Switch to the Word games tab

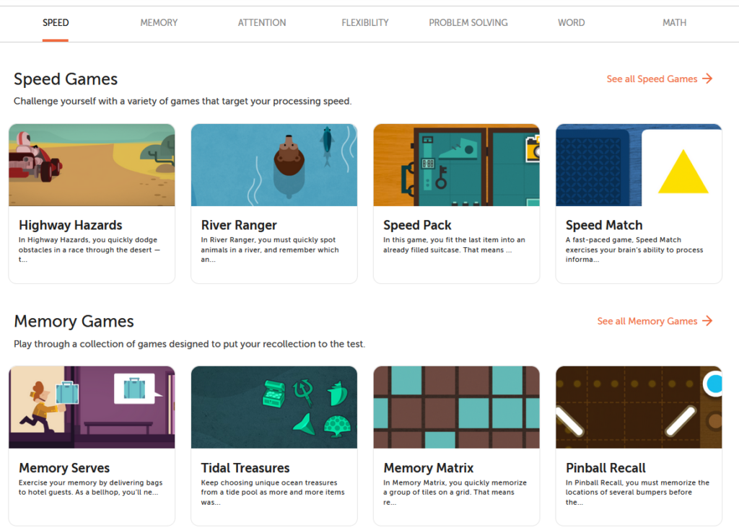coord(571,22)
